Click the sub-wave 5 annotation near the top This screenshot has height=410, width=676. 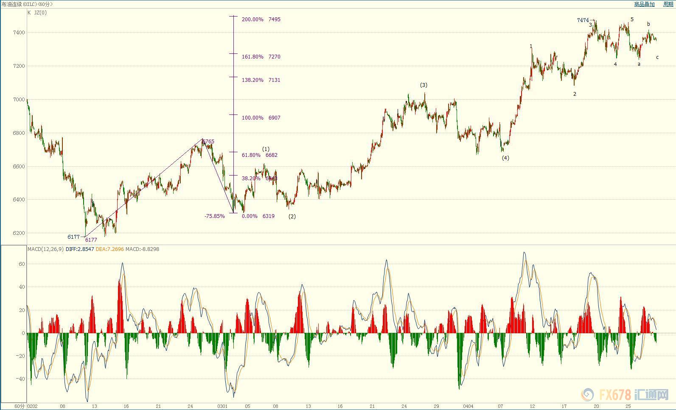pos(632,20)
